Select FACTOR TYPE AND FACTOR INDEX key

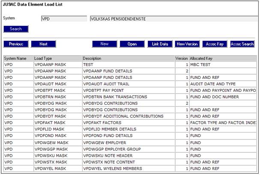pos(223,123)
